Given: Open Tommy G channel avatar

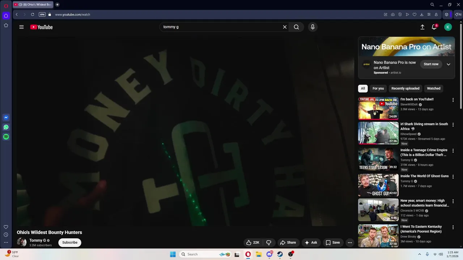Looking at the screenshot, I should tap(22, 242).
